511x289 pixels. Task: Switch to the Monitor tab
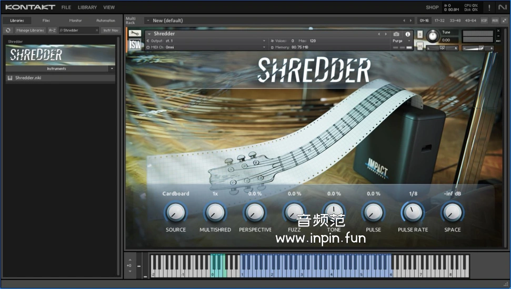75,20
